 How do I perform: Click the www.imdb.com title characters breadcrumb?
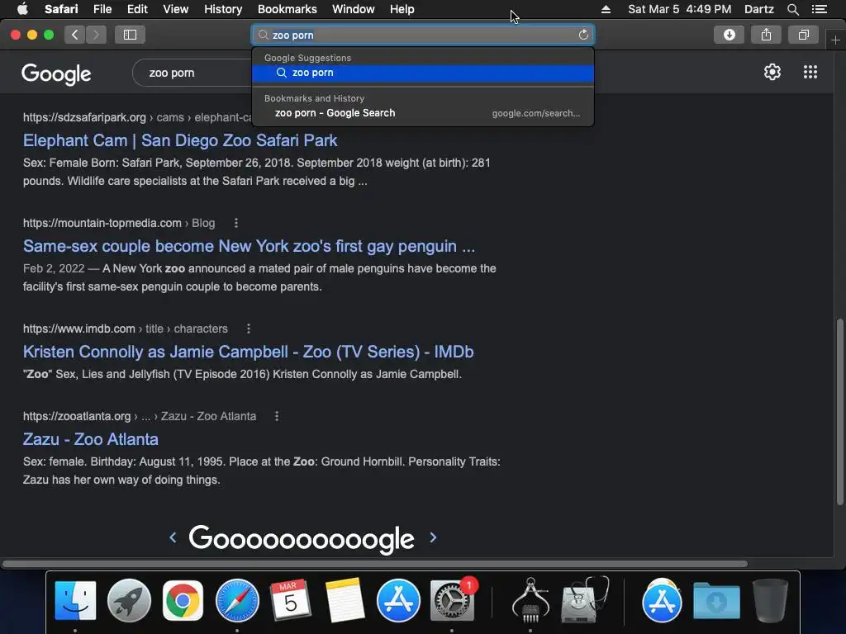[x=126, y=329]
